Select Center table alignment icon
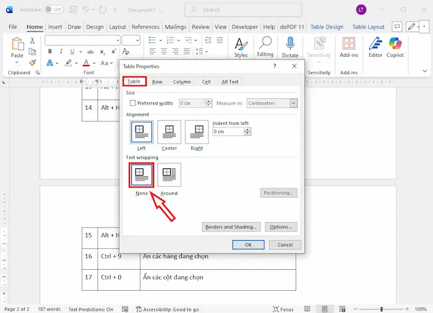The image size is (433, 313). coord(169,132)
